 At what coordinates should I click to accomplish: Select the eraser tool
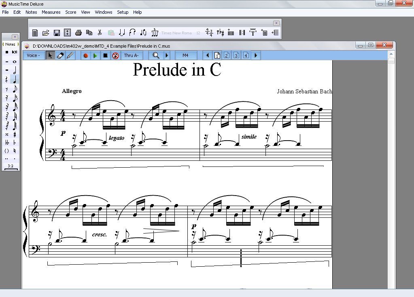[60, 55]
